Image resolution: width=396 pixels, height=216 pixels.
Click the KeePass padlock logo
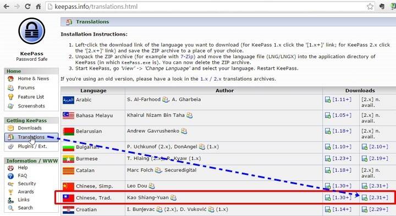coord(31,31)
